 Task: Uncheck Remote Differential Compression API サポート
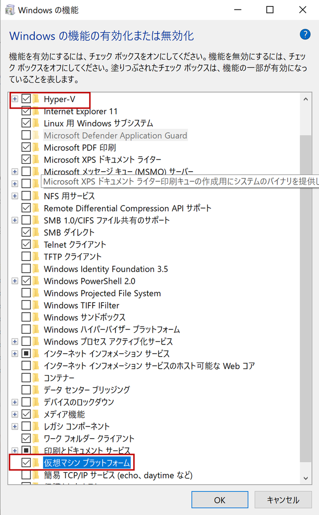pyautogui.click(x=26, y=208)
